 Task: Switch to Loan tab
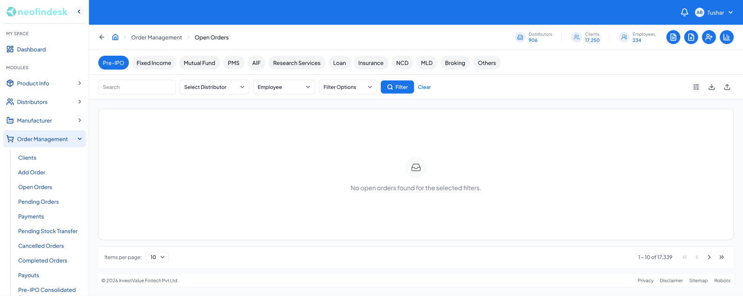[339, 63]
